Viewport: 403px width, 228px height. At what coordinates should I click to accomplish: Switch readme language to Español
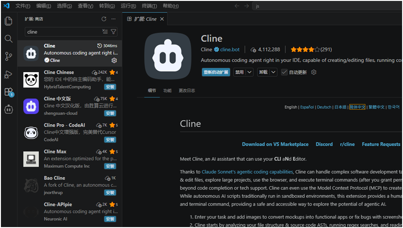307,107
